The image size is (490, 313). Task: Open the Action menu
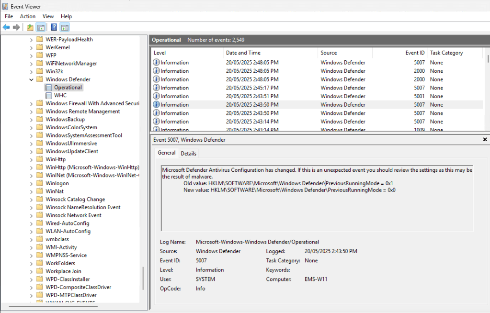click(28, 16)
